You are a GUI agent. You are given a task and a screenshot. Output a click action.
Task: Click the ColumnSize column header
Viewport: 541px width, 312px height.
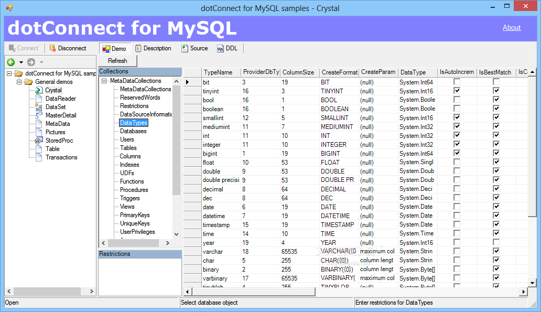click(x=300, y=72)
